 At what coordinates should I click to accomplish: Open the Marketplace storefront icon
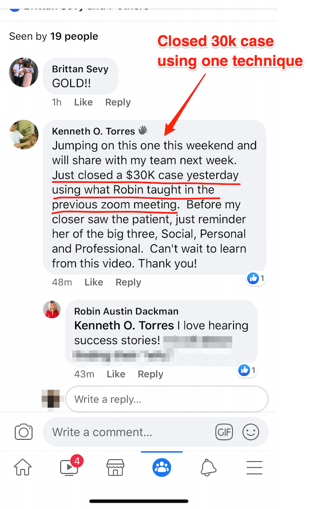(x=115, y=467)
